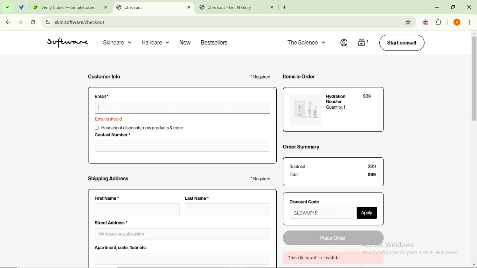Screen dimensions: 477x268
Task: Open the tab search dropdown arrow
Action: [7, 7]
